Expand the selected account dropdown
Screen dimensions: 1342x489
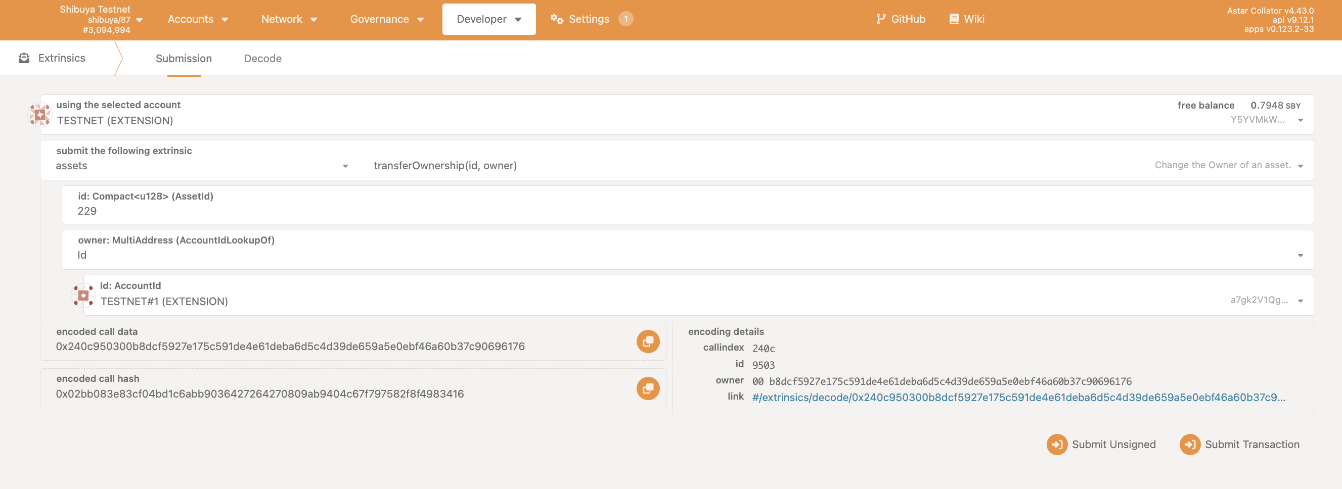[x=1301, y=120]
